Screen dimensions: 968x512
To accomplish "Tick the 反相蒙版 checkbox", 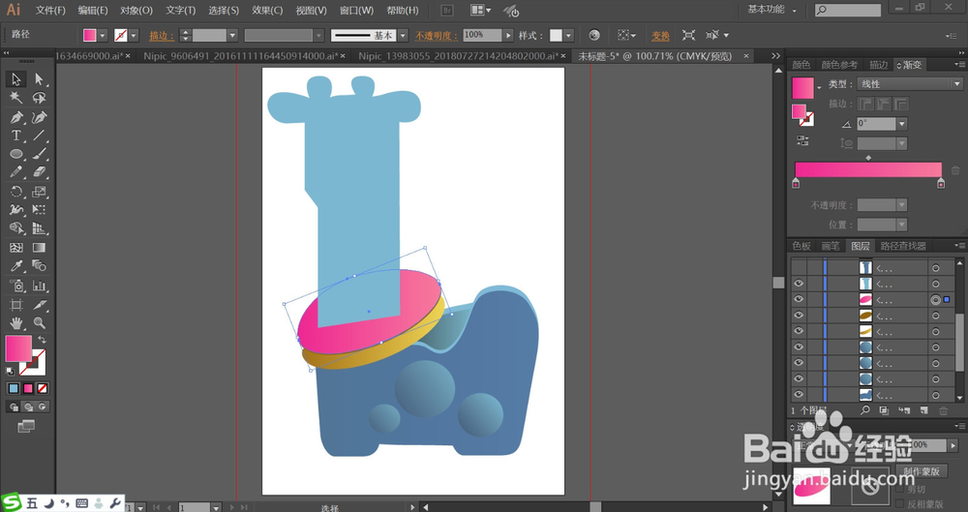I will pos(899,503).
